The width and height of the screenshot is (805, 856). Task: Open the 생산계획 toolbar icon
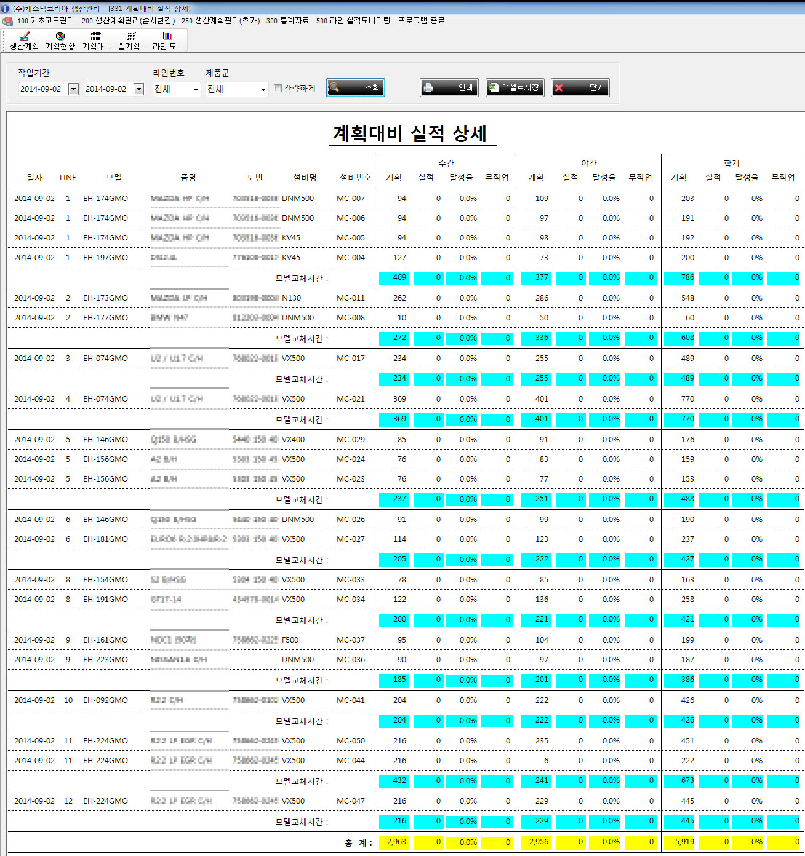tap(24, 41)
